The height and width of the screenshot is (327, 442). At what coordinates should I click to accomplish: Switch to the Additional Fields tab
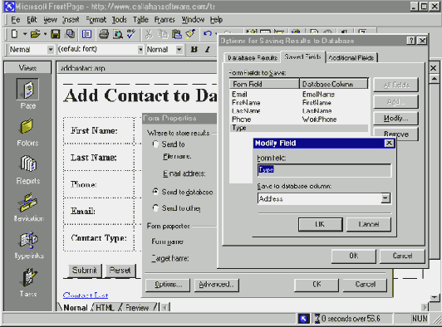351,58
